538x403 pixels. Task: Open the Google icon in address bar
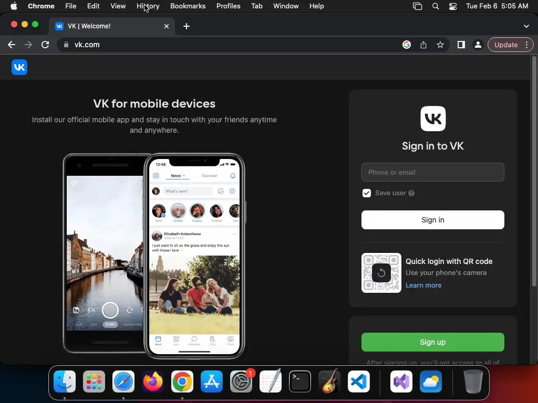[407, 45]
